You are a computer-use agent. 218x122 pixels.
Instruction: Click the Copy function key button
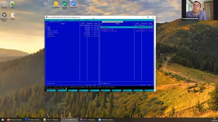(95, 90)
